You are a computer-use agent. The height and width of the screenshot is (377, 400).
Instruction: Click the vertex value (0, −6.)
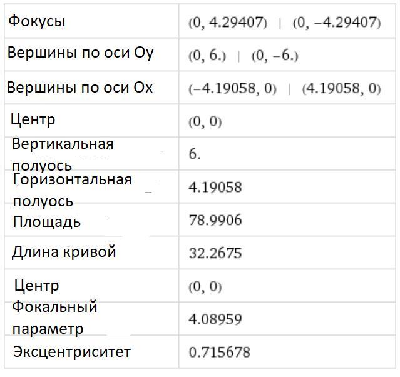pyautogui.click(x=275, y=56)
